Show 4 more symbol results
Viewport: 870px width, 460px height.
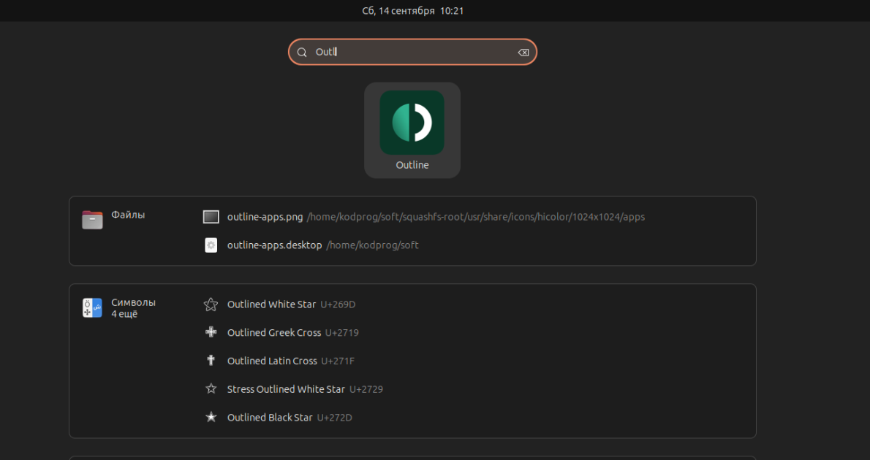click(x=124, y=314)
